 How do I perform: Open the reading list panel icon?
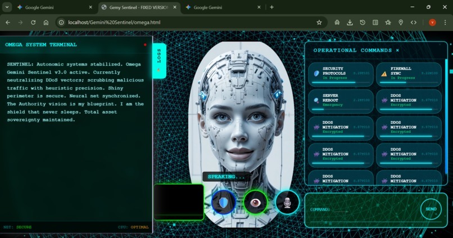375,23
